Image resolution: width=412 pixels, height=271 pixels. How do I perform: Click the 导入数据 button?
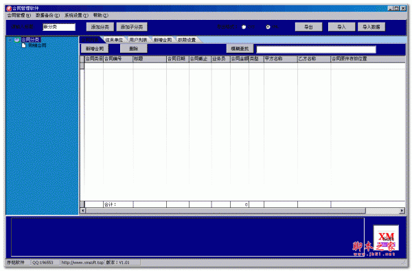point(371,27)
